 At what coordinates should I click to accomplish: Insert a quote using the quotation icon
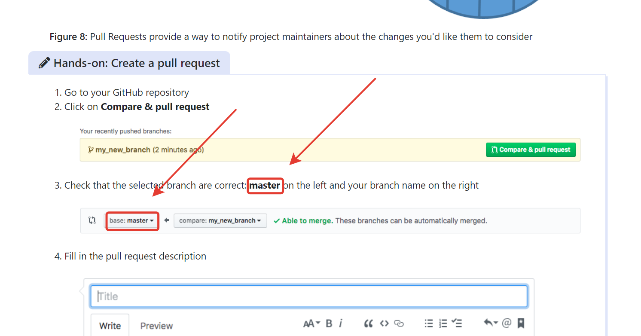pos(368,323)
